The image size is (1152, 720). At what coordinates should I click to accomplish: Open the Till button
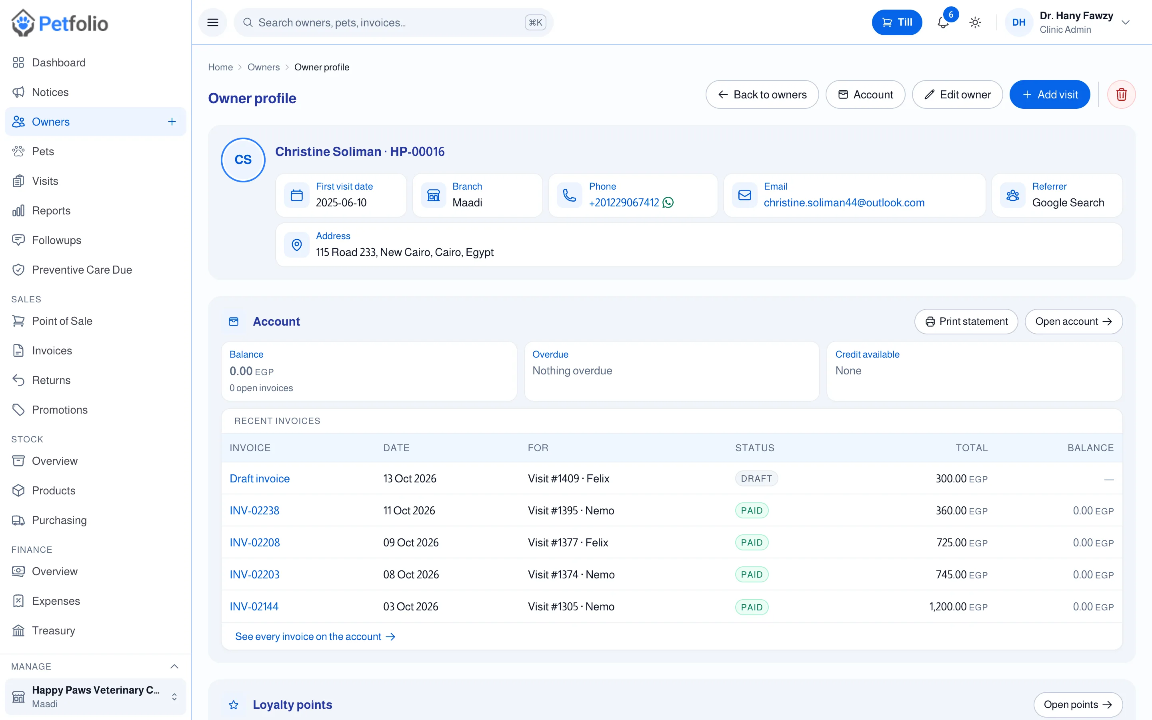pos(896,22)
